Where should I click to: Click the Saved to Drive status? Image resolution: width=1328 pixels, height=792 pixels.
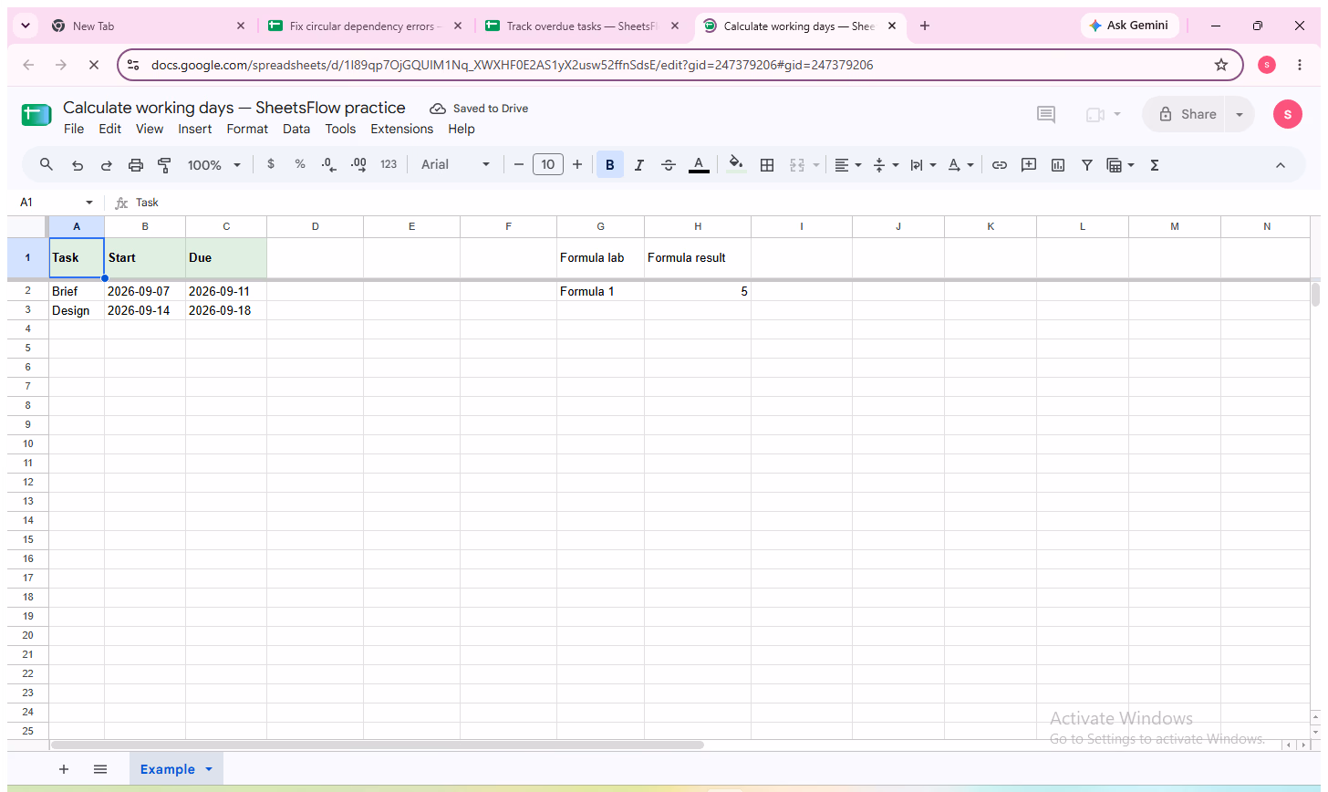[x=479, y=109]
